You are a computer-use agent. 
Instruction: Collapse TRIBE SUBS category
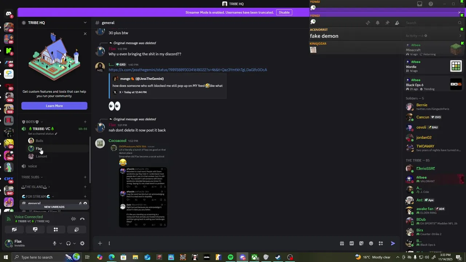[32, 177]
